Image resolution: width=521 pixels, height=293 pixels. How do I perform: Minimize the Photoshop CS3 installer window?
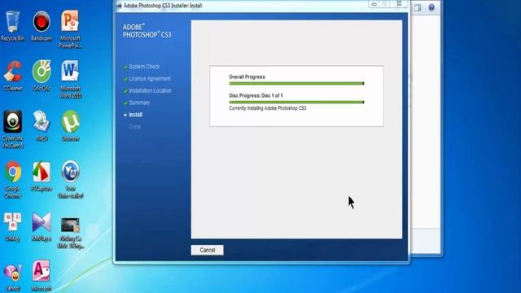pyautogui.click(x=374, y=4)
